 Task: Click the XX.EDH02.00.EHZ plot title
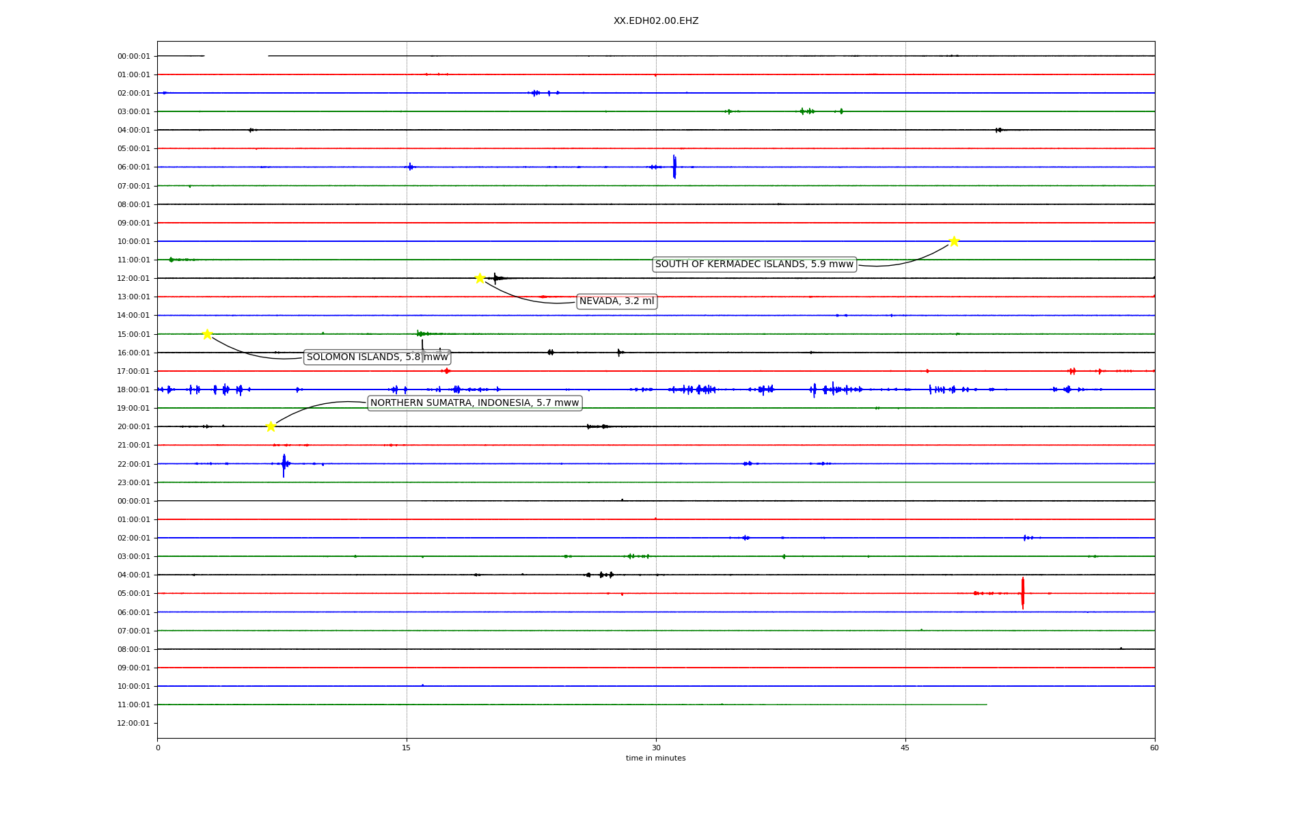point(655,21)
